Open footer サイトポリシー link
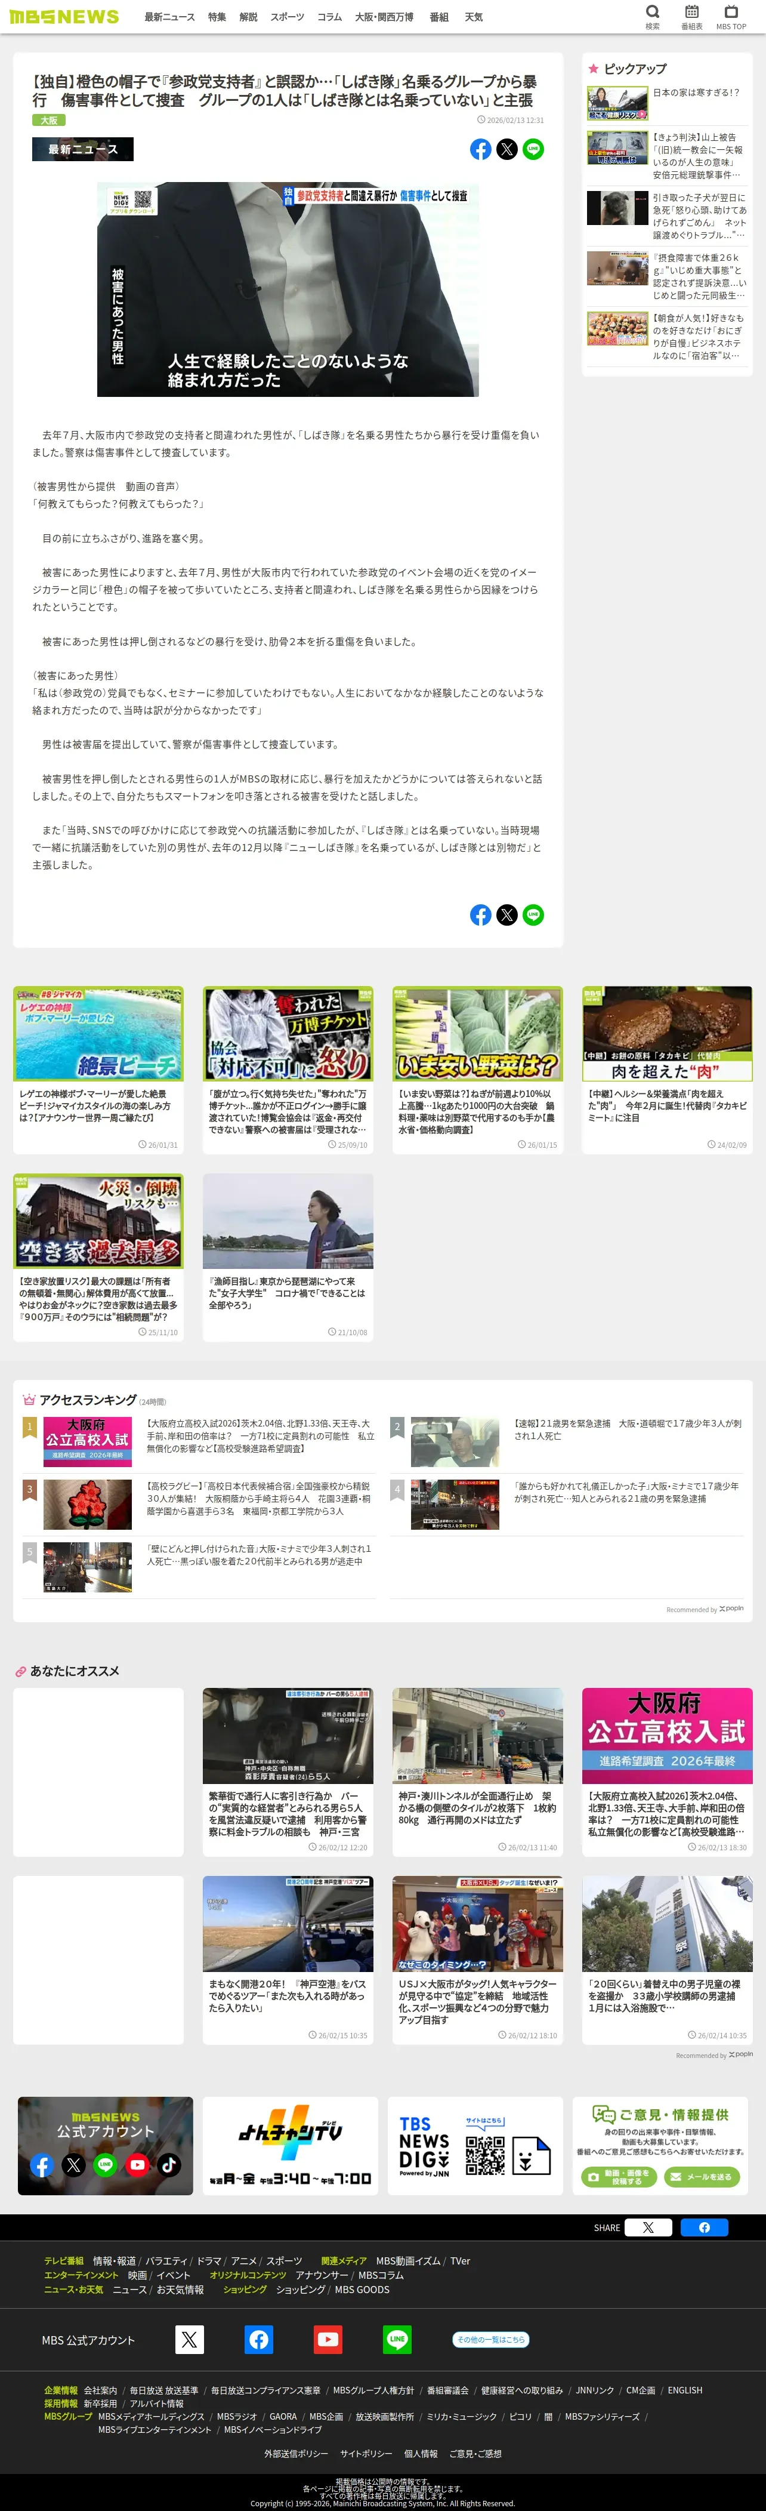This screenshot has height=2511, width=766. (366, 2454)
